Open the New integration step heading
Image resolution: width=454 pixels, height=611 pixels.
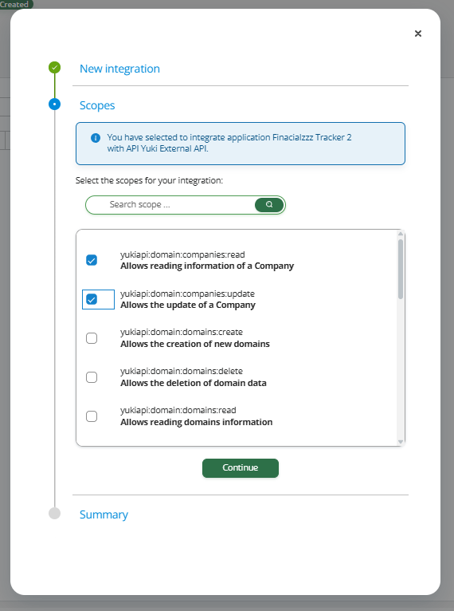[x=119, y=69]
